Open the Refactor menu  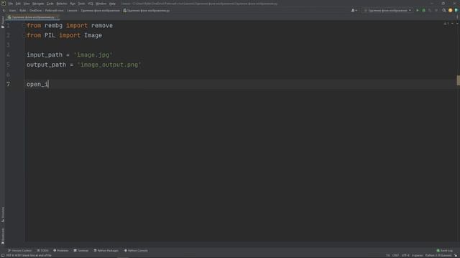(x=62, y=4)
